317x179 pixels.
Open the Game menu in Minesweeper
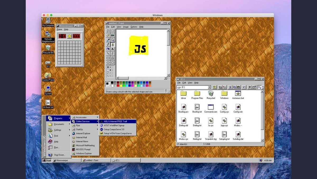click(59, 29)
